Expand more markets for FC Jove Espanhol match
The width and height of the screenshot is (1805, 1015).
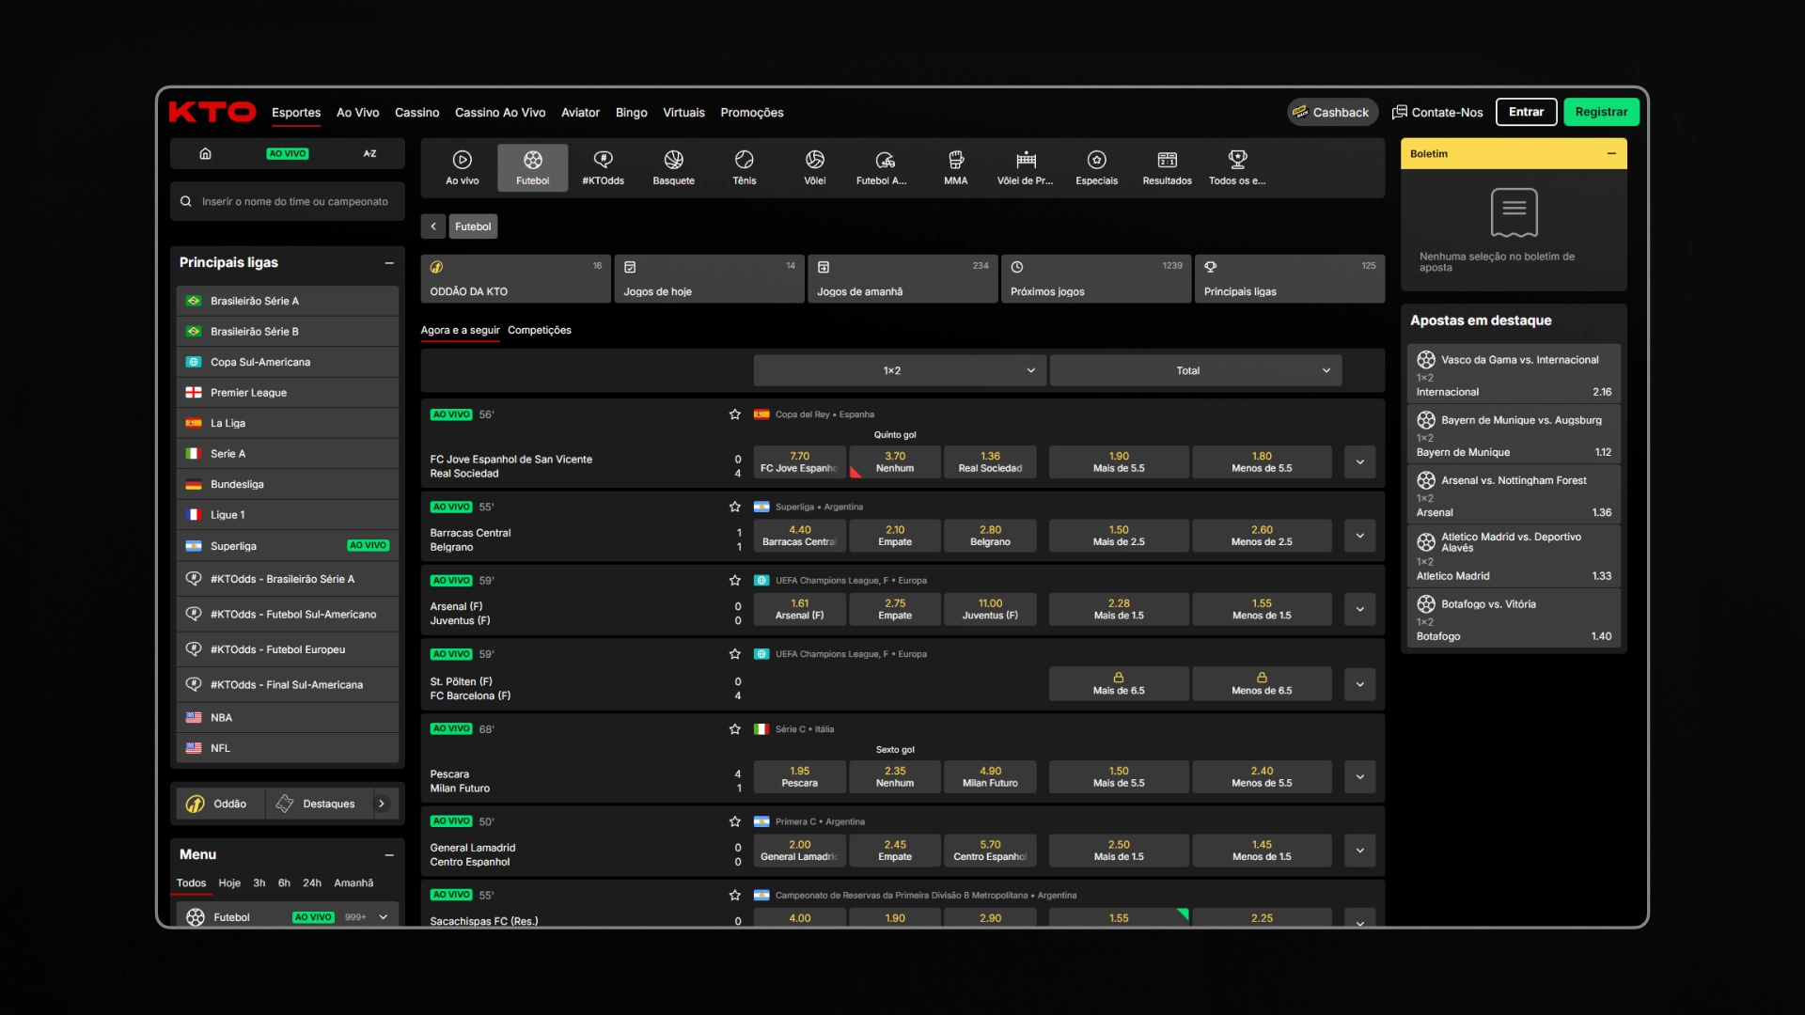(x=1359, y=462)
